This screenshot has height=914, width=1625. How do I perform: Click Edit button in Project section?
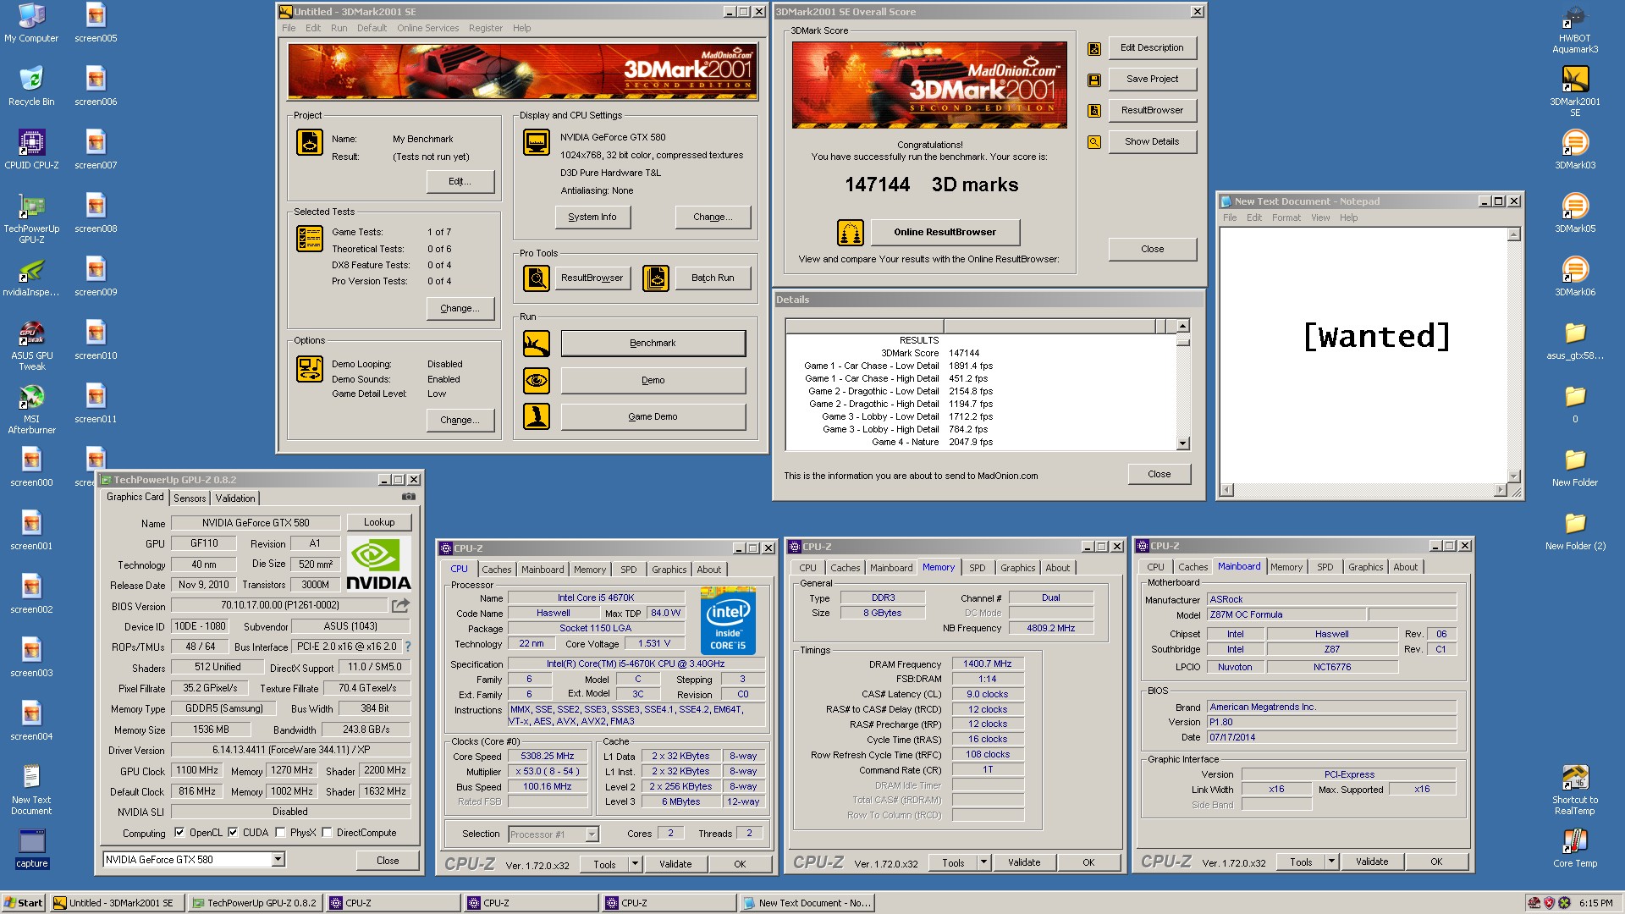[x=460, y=181]
